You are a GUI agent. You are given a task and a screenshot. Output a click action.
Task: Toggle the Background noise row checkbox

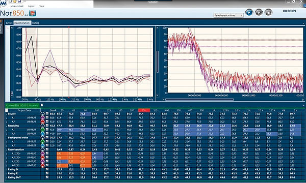pyautogui.click(x=47, y=137)
